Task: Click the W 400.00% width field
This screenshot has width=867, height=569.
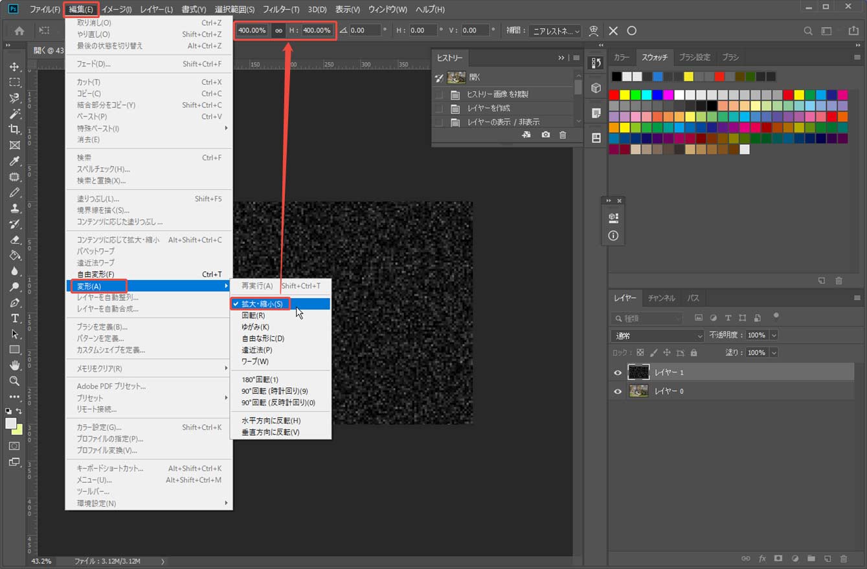Action: [252, 30]
